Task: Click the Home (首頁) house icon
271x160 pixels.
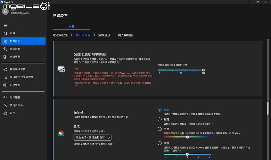Action: pos(5,33)
